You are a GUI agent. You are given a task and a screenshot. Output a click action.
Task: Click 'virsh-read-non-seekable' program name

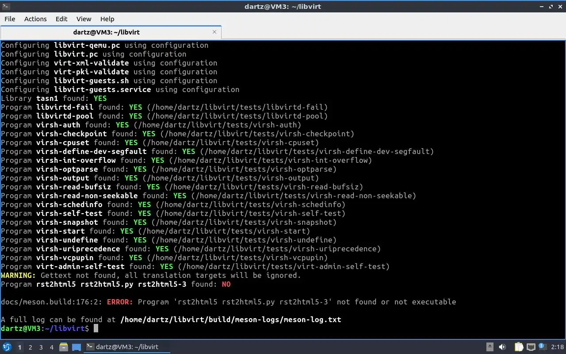[x=87, y=196]
